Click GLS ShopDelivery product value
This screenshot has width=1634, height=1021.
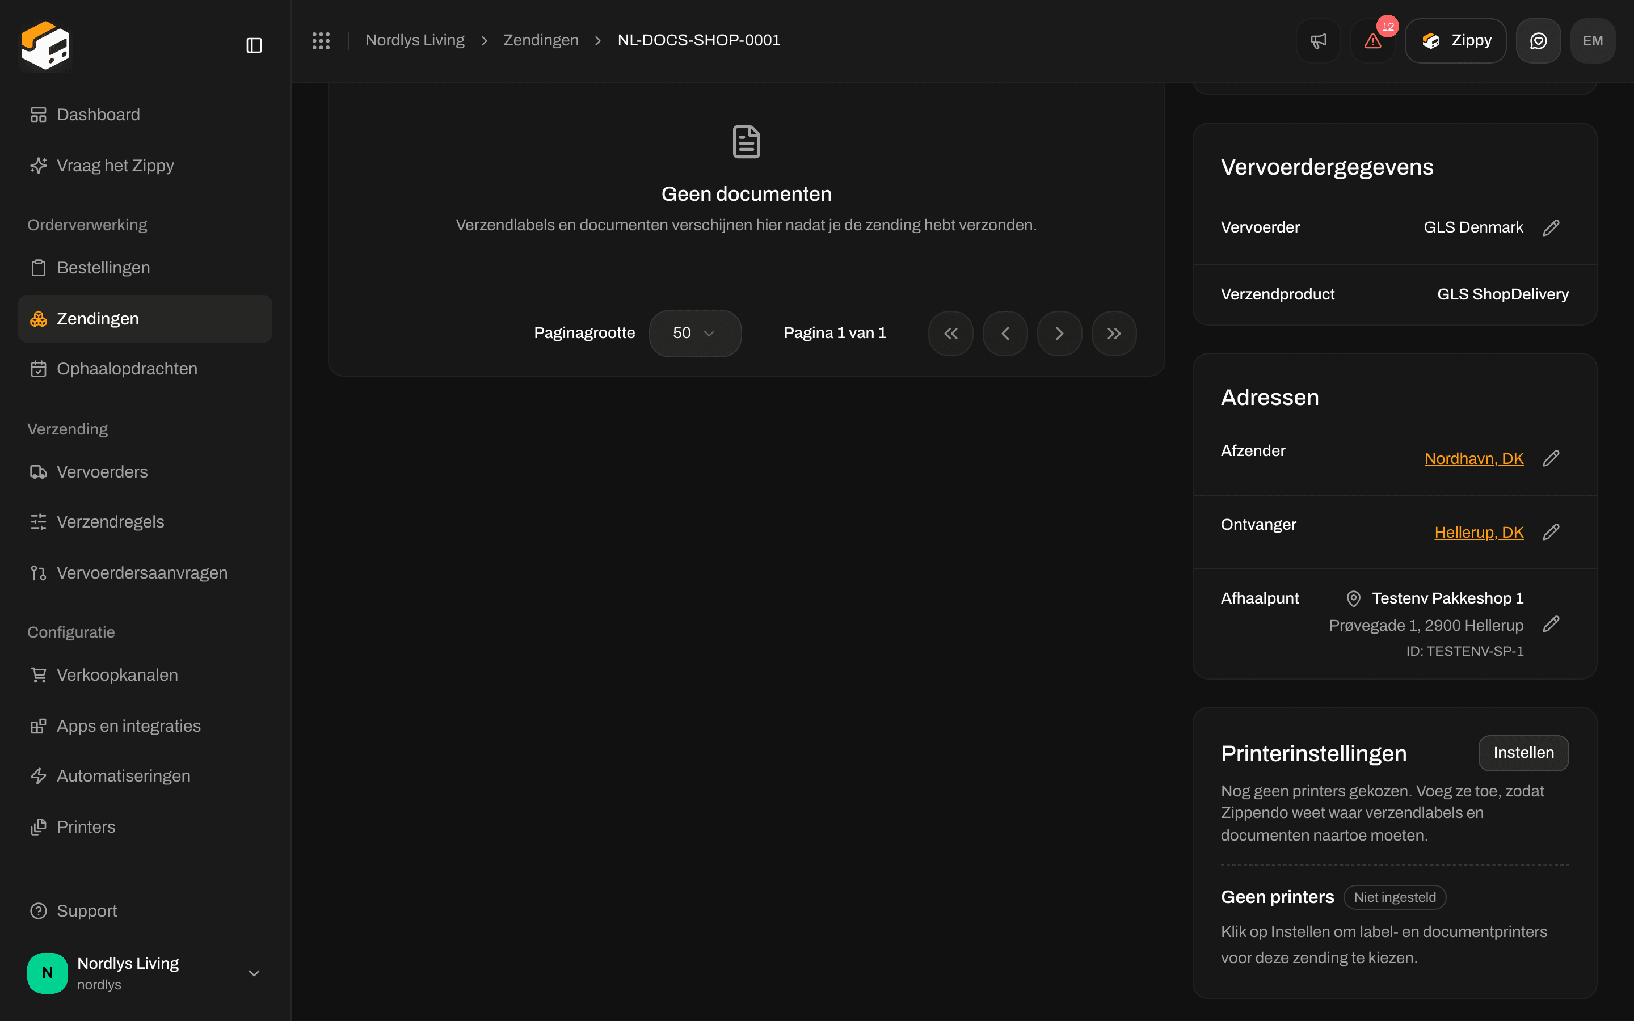1502,294
